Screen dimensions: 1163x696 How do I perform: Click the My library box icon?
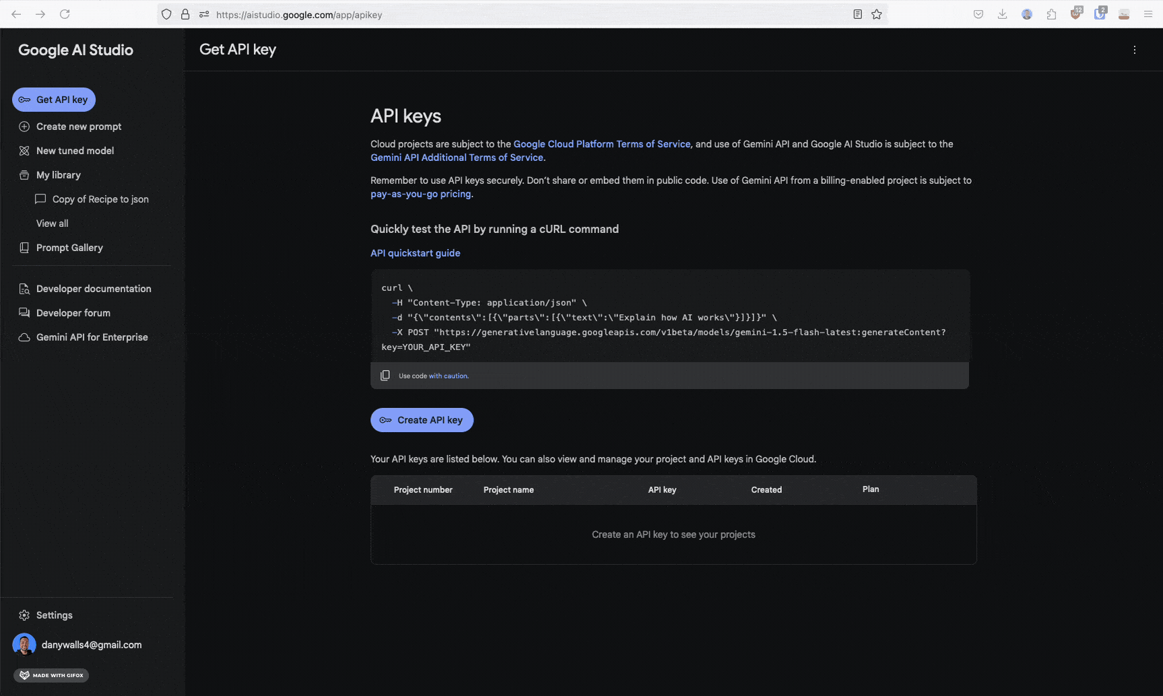click(x=24, y=175)
